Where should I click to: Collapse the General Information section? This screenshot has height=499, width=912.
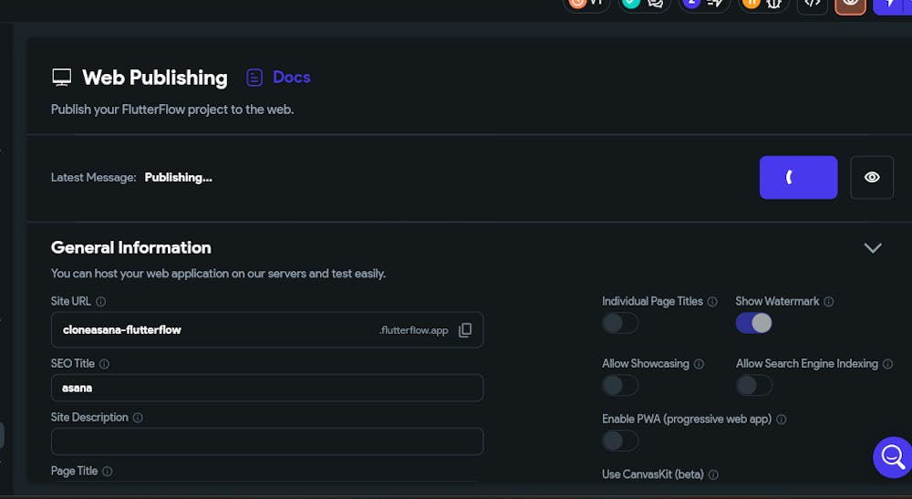pos(873,248)
